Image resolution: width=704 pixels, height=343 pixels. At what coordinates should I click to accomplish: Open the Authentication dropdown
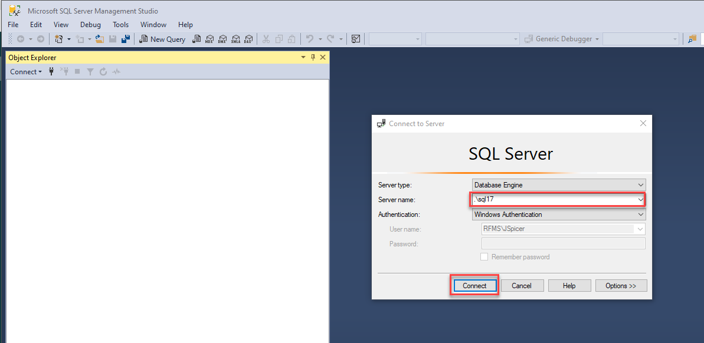pos(559,215)
